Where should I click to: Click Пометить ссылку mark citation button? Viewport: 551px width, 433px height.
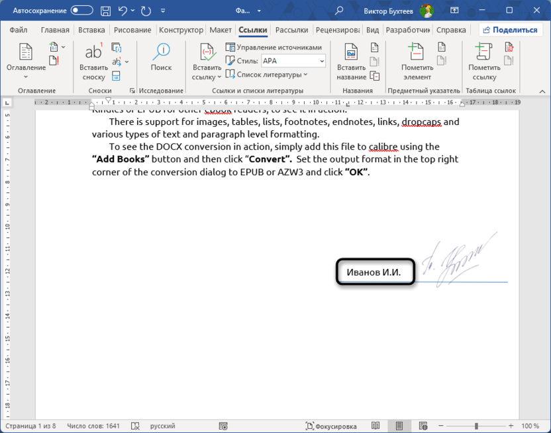484,61
